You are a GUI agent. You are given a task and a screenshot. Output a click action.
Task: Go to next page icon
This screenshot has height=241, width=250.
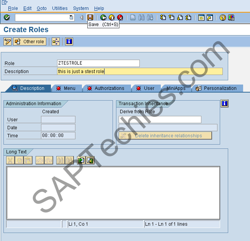[180, 17]
